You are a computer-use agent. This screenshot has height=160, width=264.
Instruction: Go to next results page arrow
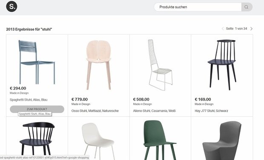(x=251, y=29)
